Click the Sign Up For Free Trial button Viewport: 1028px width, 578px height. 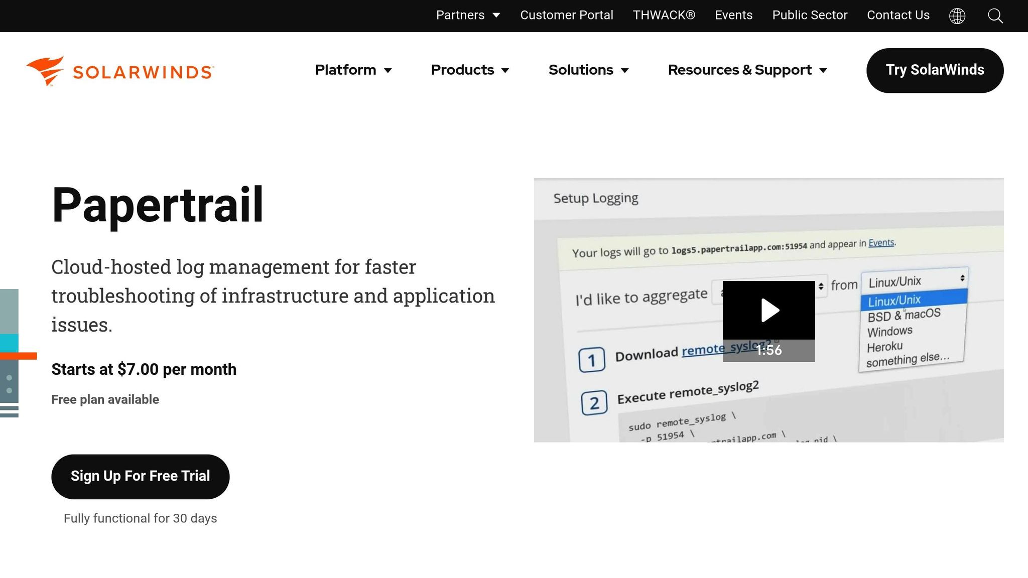140,476
